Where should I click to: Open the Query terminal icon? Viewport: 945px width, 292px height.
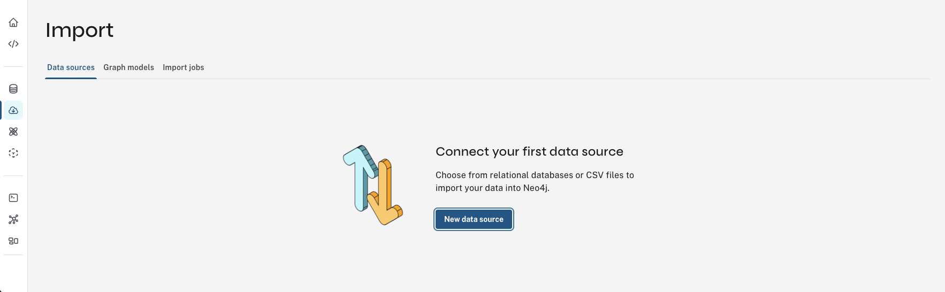tap(13, 198)
